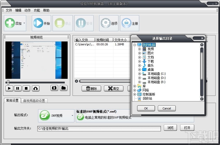Collapse the 我的电脑 tree node

(134, 45)
